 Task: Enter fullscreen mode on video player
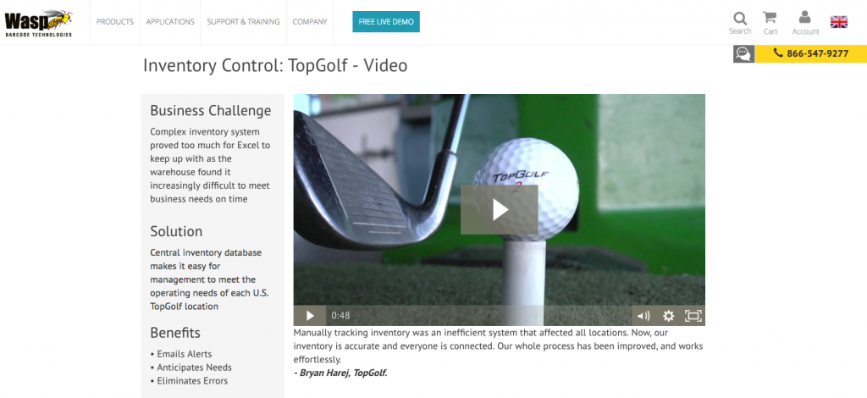click(x=693, y=316)
